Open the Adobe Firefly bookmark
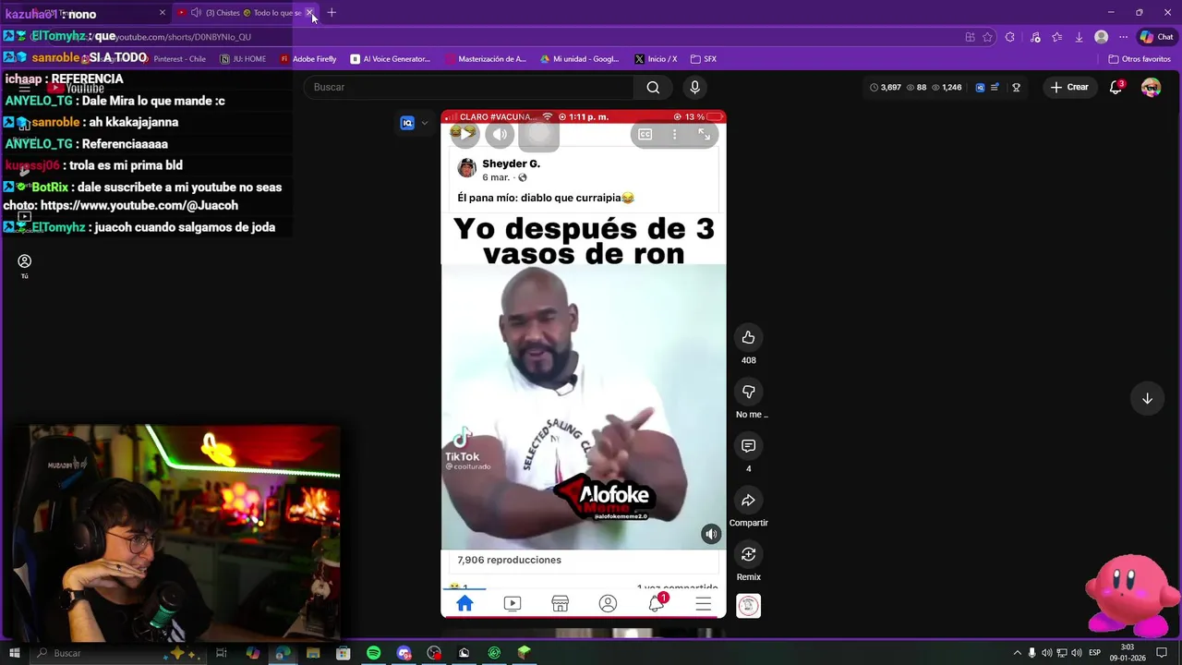The image size is (1182, 665). coord(308,59)
